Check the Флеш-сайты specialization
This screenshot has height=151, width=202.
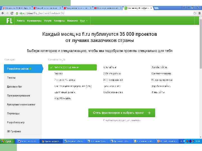[x=158, y=92]
